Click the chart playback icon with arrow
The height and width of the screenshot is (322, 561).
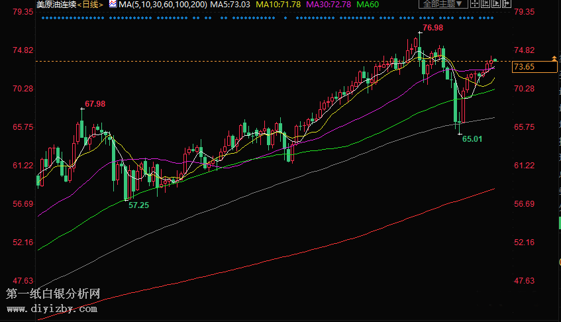point(496,3)
